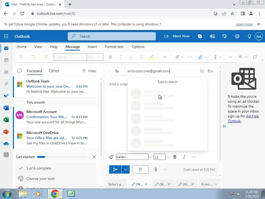Open the Options ribbon tab
The width and height of the screenshot is (265, 199).
138,47
